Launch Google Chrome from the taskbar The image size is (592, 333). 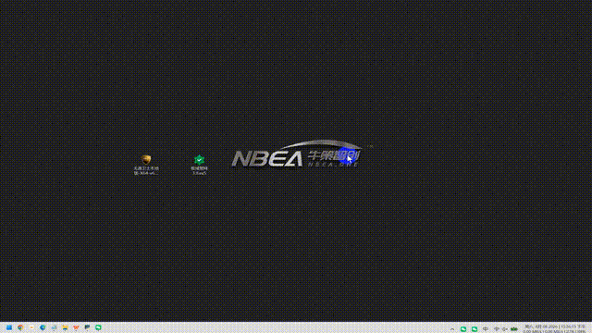[x=20, y=327]
